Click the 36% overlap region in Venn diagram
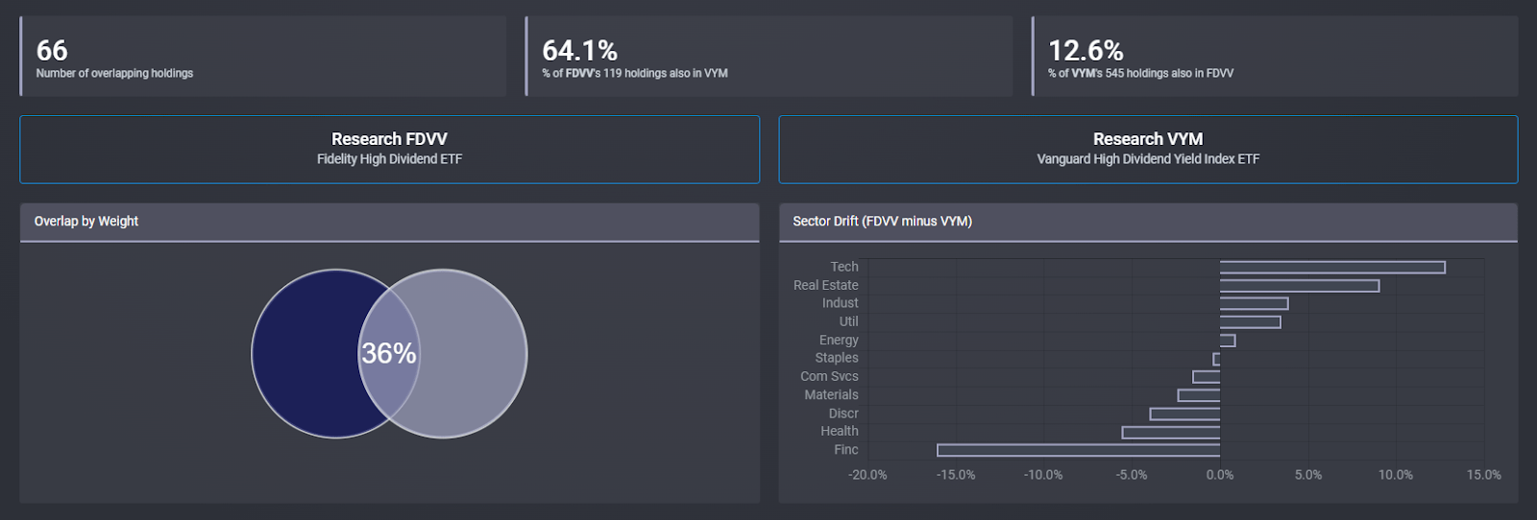The image size is (1537, 520). tap(389, 354)
